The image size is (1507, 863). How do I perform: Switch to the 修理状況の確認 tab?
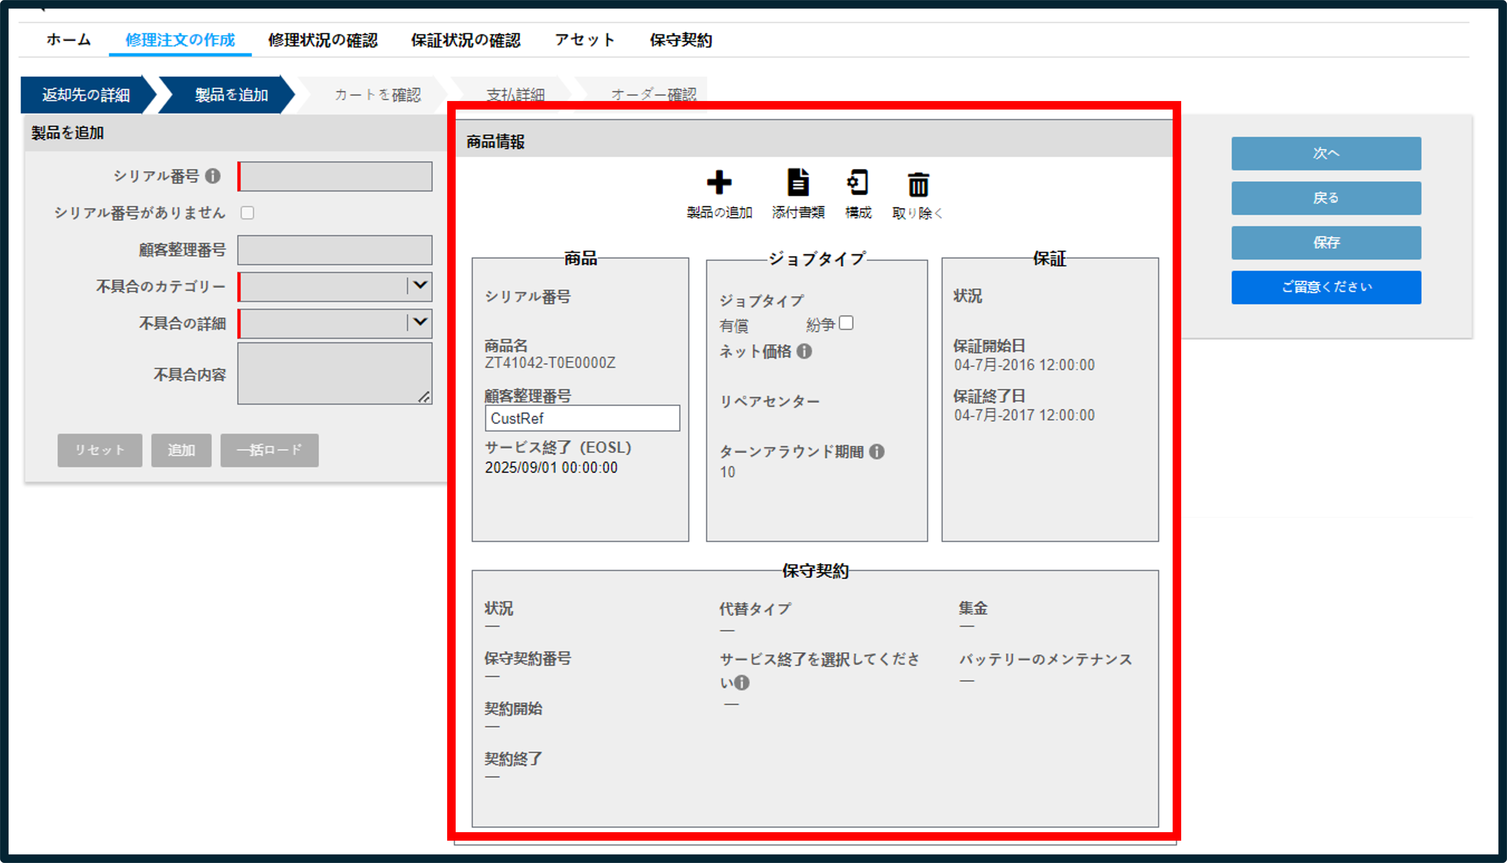tap(323, 40)
